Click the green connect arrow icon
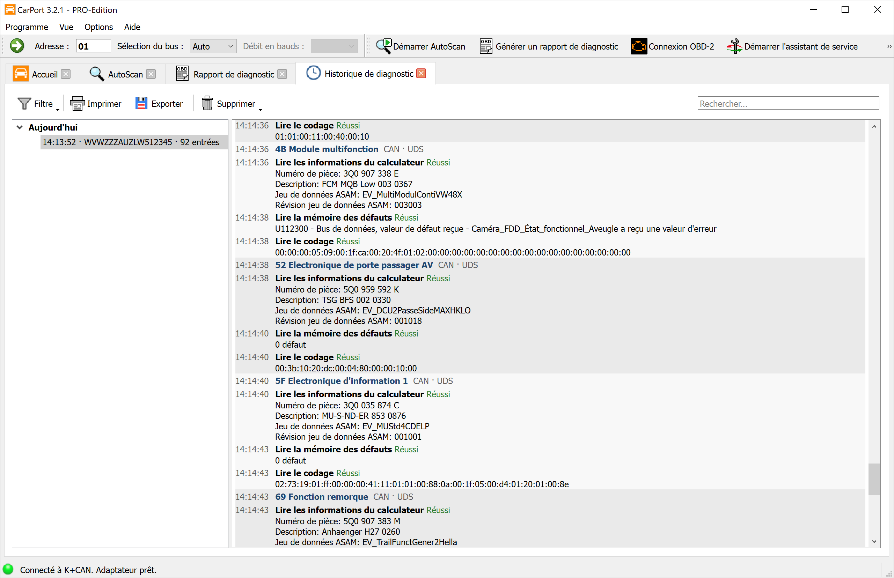Screen dimensions: 894x578 coord(17,46)
